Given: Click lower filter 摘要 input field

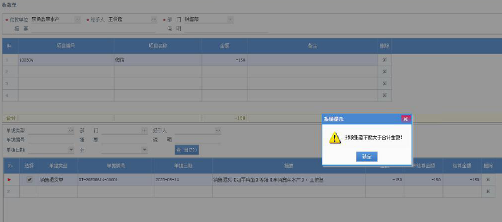Looking at the screenshot, I should coord(124,140).
